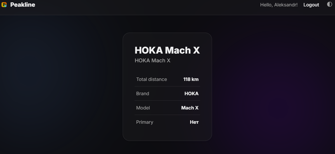This screenshot has width=335, height=154.
Task: Select the Mach X model value
Action: [190, 108]
